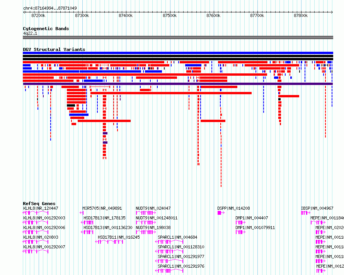The height and width of the screenshot is (275, 344).
Task: Click the SPARCL1 NM_004684 gene structure glyph
Action: tap(169, 242)
